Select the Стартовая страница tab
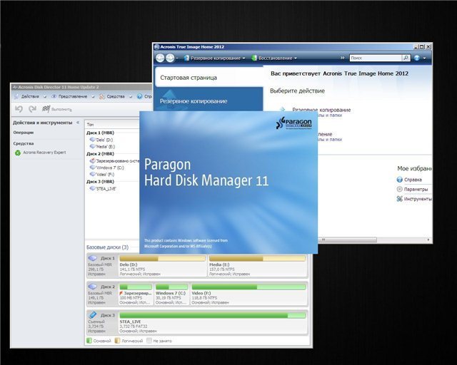Viewport: 457px width, 365px height. (189, 77)
